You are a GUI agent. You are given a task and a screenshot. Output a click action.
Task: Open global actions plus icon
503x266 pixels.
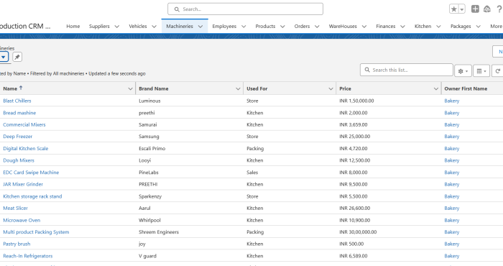[475, 9]
